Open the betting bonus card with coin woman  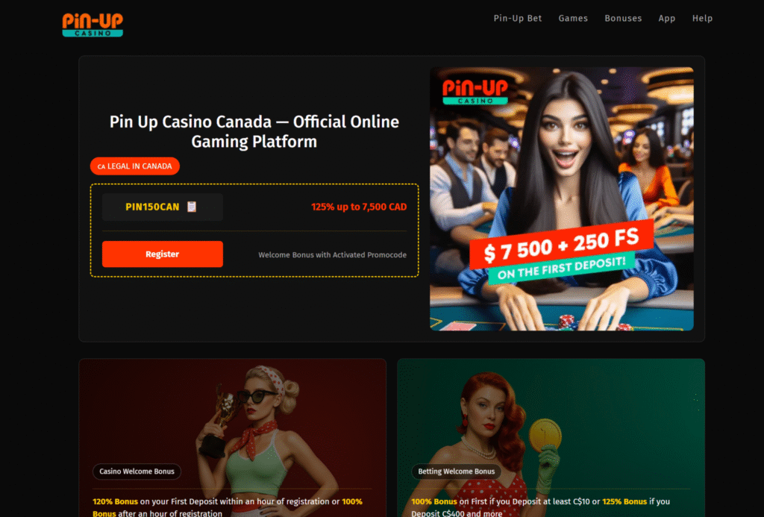[x=551, y=438]
